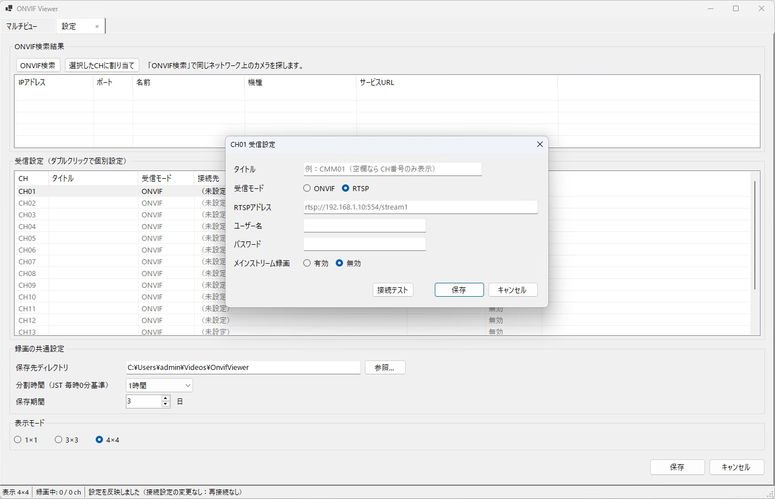
Task: Click the scrollbar of the 受信設定 list
Action: [755, 235]
